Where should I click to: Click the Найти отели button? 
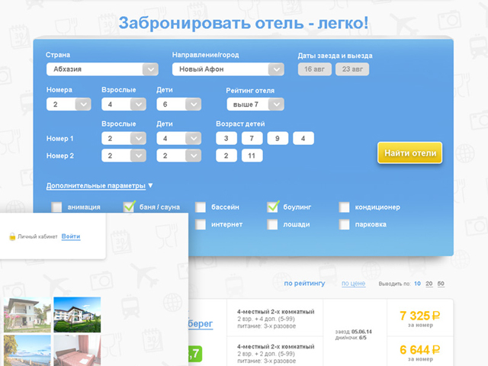click(409, 152)
